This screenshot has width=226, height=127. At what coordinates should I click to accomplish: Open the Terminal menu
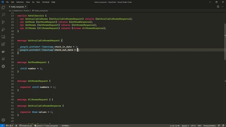[46, 2]
